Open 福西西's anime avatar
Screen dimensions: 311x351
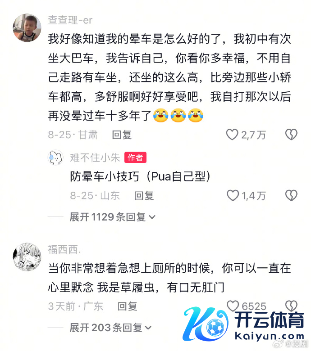coord(27,257)
